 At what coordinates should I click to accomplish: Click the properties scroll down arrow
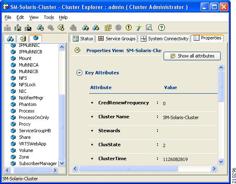tap(221, 161)
